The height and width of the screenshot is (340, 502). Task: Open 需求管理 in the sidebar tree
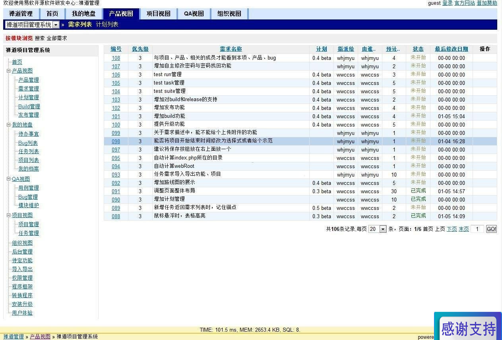(x=29, y=89)
